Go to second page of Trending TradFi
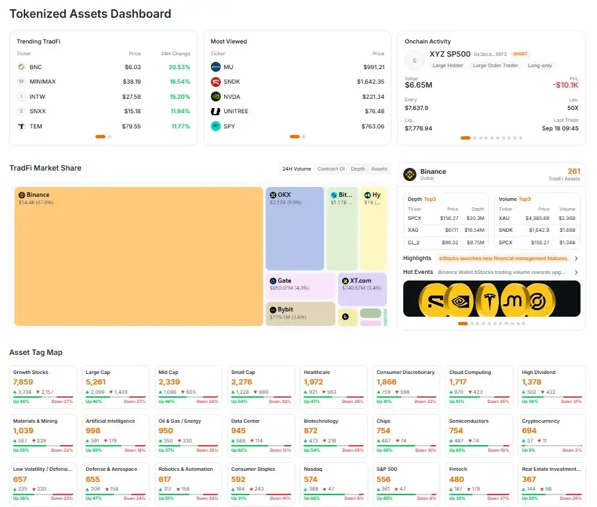This screenshot has width=597, height=507. pyautogui.click(x=109, y=136)
